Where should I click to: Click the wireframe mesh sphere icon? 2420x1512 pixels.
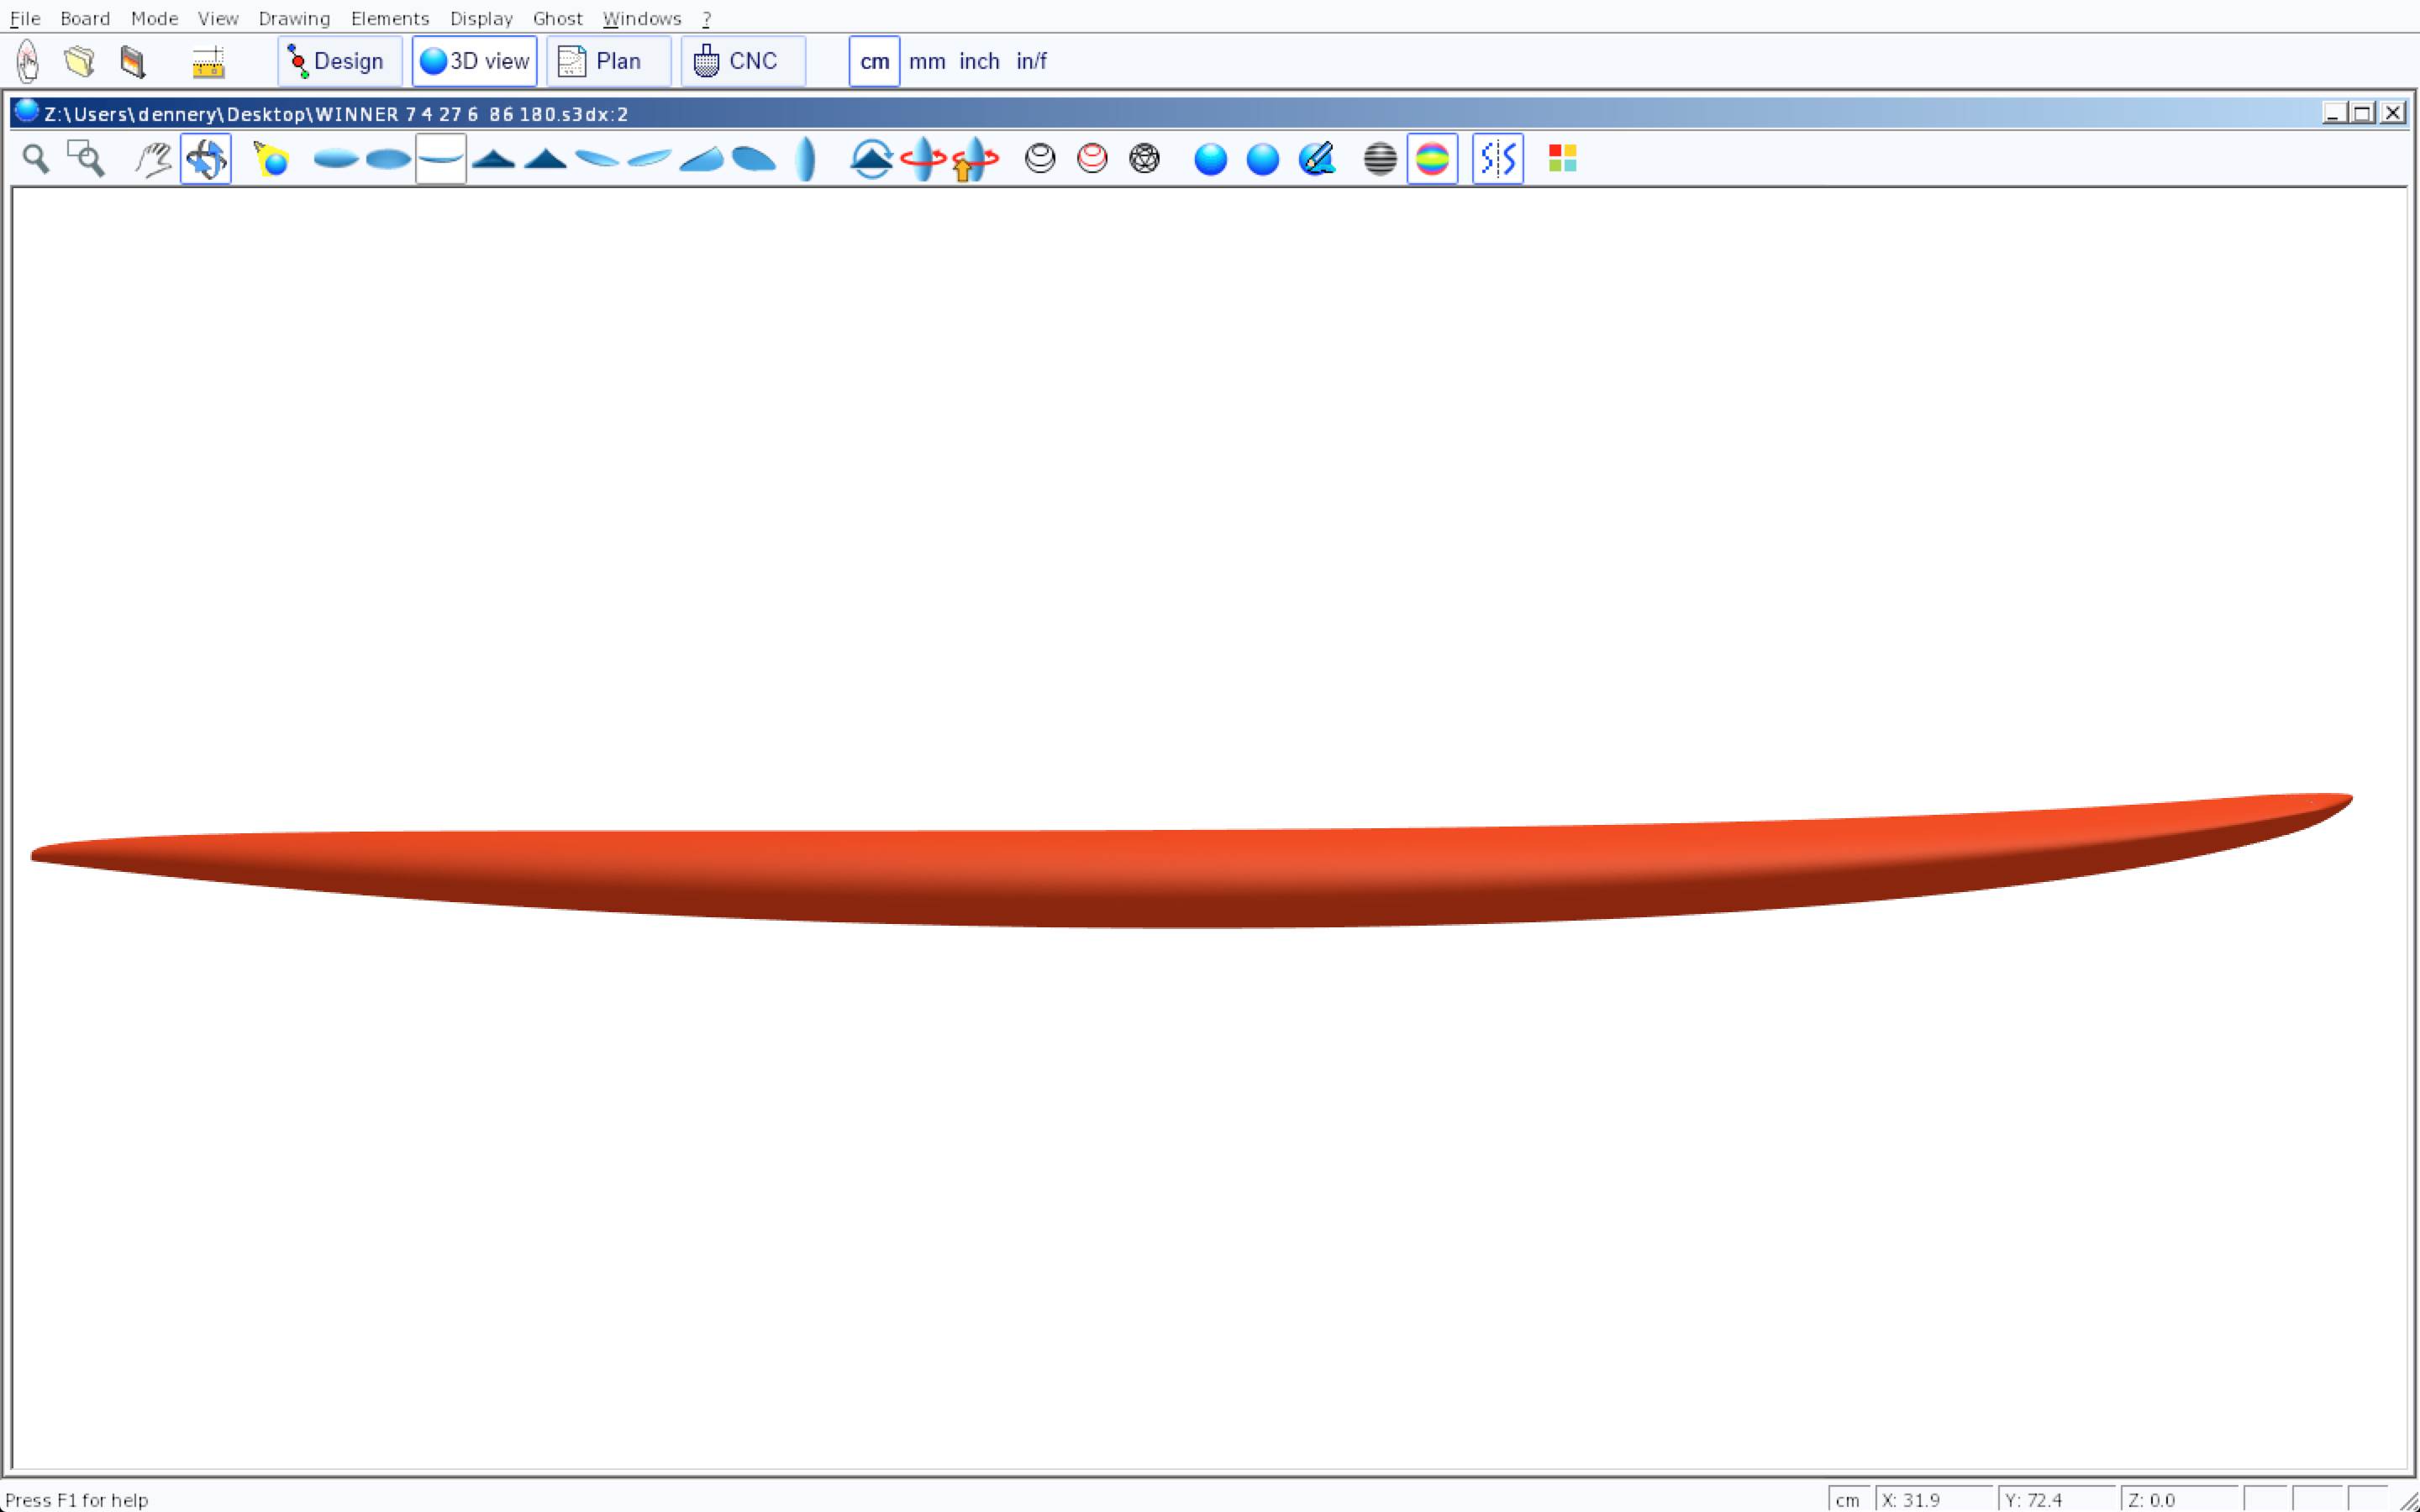1144,159
